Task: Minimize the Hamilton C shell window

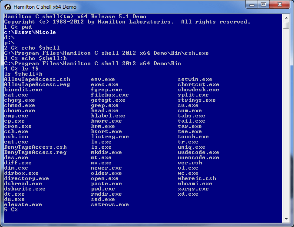Action: pos(251,4)
